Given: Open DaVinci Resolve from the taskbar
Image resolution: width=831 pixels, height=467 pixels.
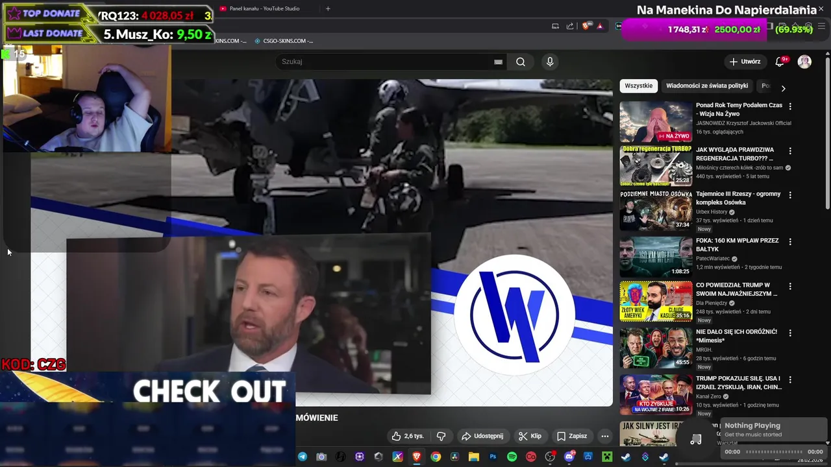Looking at the screenshot, I should click(x=454, y=457).
